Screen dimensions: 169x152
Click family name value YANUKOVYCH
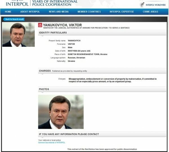(74, 41)
